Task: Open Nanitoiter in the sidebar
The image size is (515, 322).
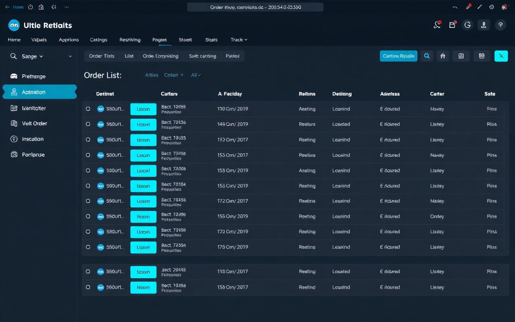Action: coord(39,108)
